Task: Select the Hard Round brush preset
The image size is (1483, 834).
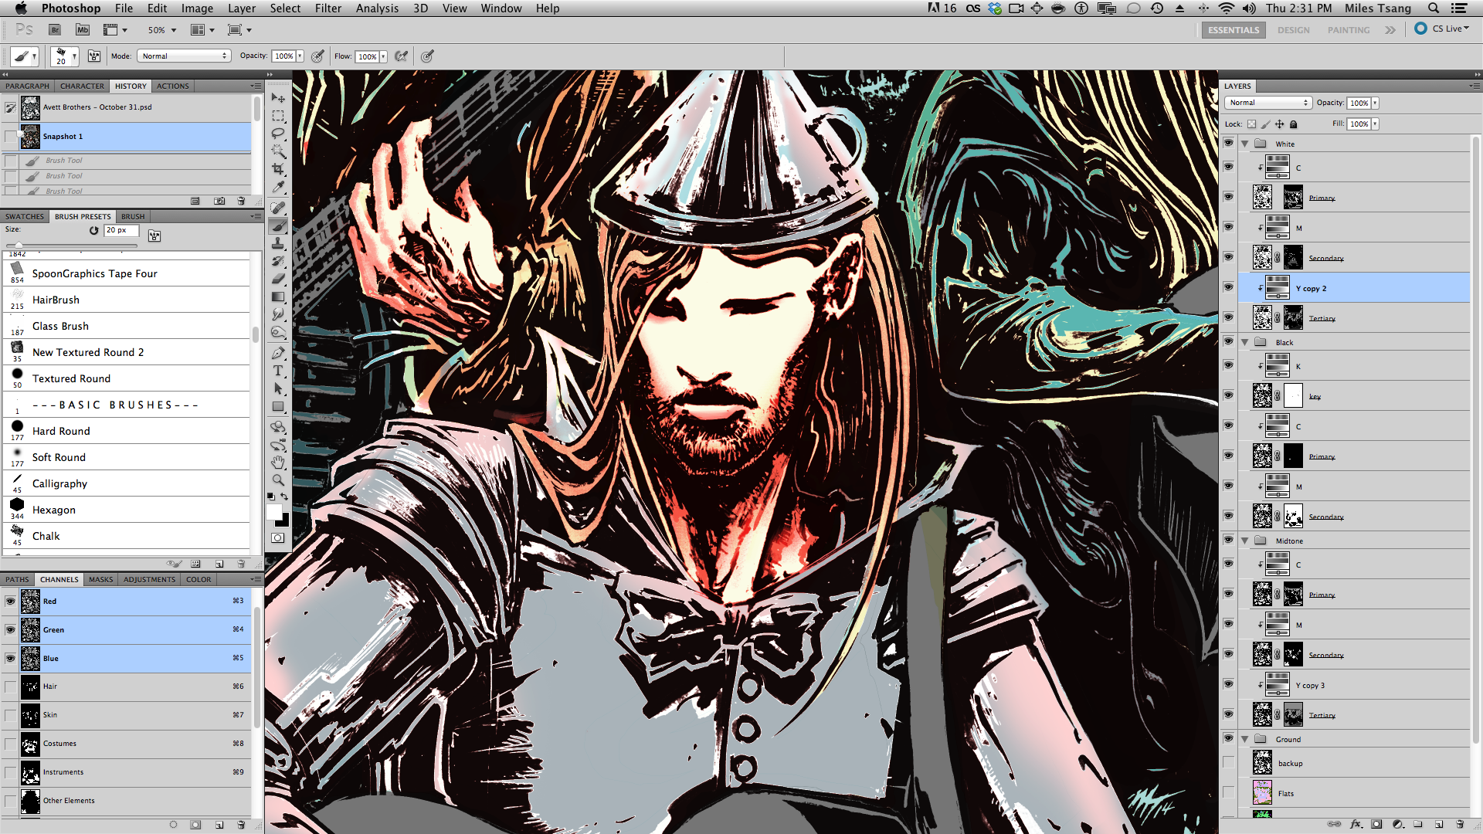Action: point(127,431)
